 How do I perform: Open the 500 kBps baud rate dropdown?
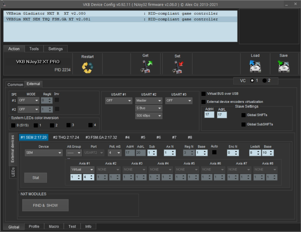point(149,116)
